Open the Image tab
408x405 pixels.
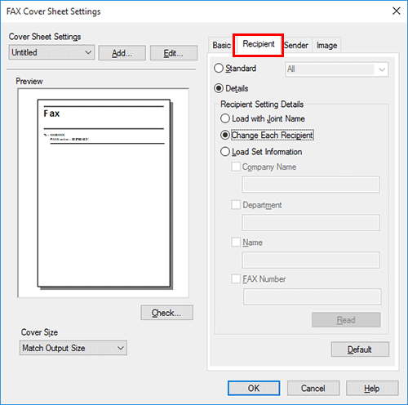(326, 45)
